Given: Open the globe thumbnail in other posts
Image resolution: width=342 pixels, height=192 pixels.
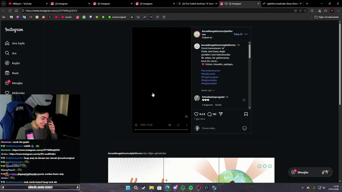Looking at the screenshot, I should point(247,170).
